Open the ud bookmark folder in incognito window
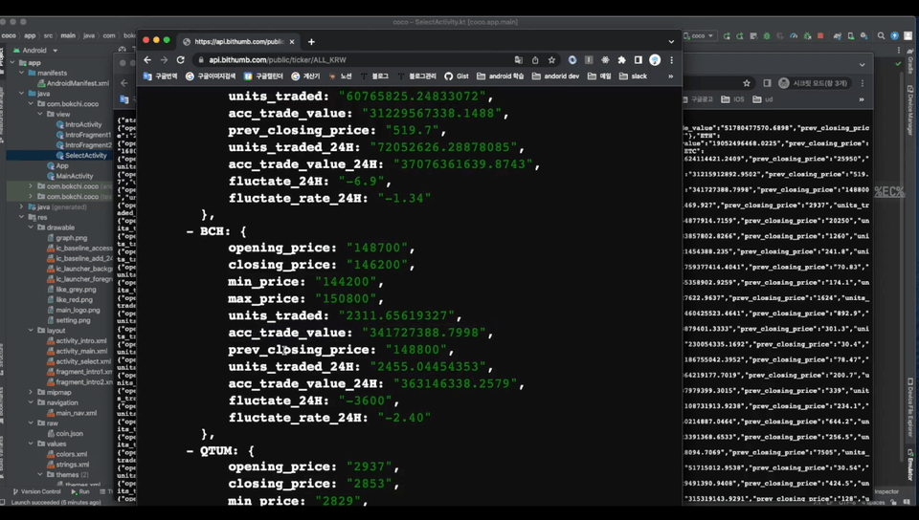 click(x=763, y=99)
